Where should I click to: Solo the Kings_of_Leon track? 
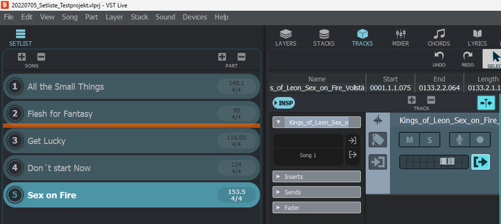coord(430,140)
